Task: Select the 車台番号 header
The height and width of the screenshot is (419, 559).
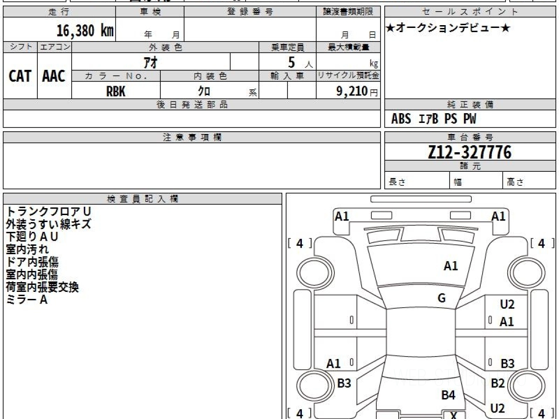Action: coord(470,137)
